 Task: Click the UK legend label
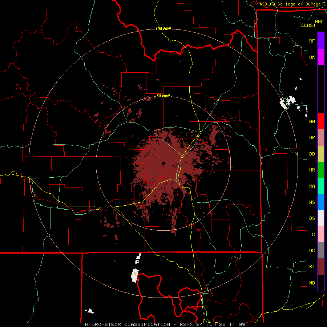point(312,57)
